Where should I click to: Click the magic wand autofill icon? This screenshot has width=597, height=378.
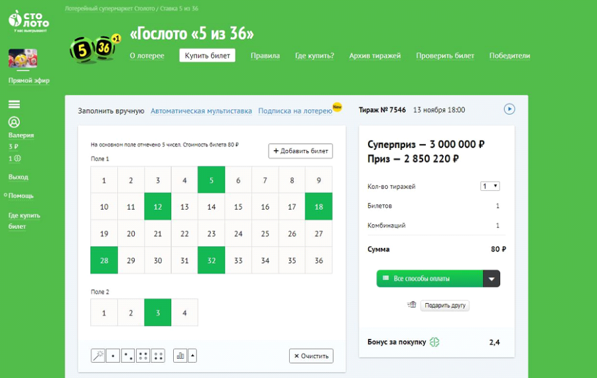point(98,356)
